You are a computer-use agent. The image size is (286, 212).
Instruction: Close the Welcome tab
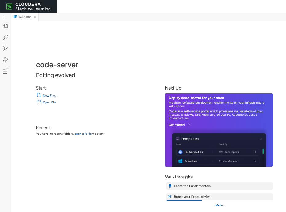click(x=35, y=17)
